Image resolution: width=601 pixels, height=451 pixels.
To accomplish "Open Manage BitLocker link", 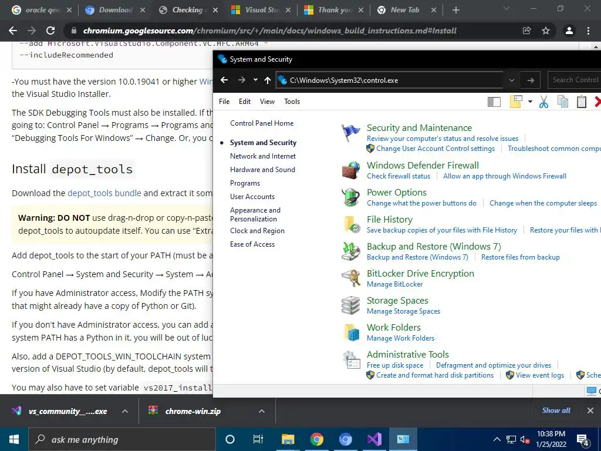I will (x=395, y=284).
